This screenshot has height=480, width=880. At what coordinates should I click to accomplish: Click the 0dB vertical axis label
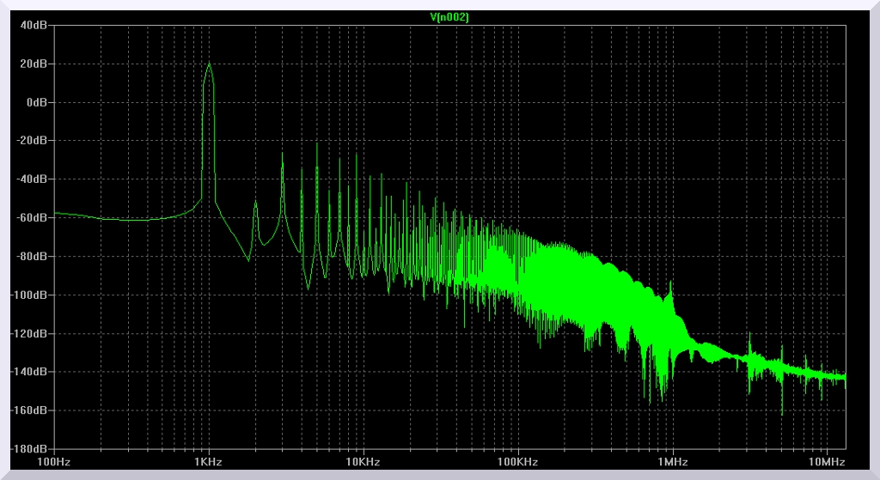(x=37, y=102)
